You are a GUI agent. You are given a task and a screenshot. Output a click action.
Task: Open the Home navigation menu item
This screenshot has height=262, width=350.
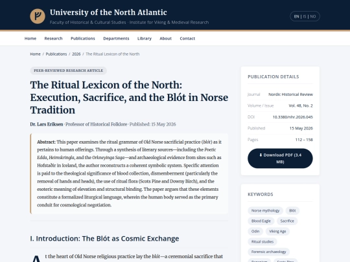30,38
